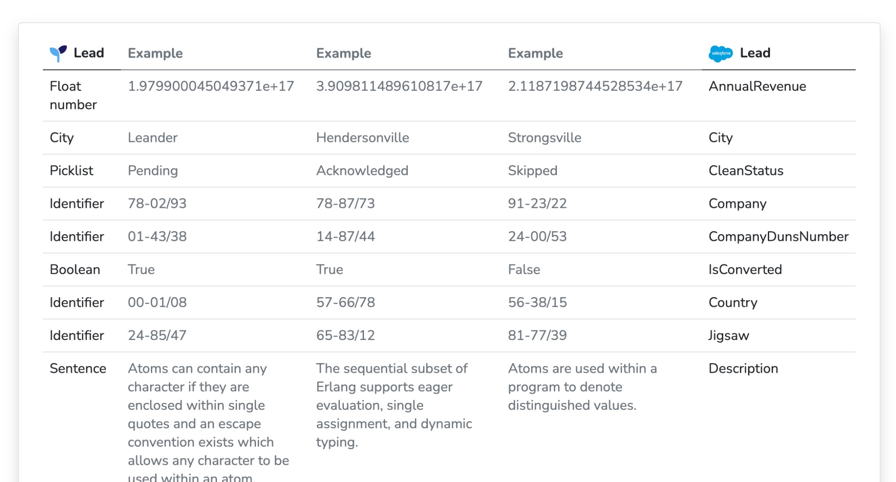
Task: Select the Picklist type label
Action: [71, 171]
